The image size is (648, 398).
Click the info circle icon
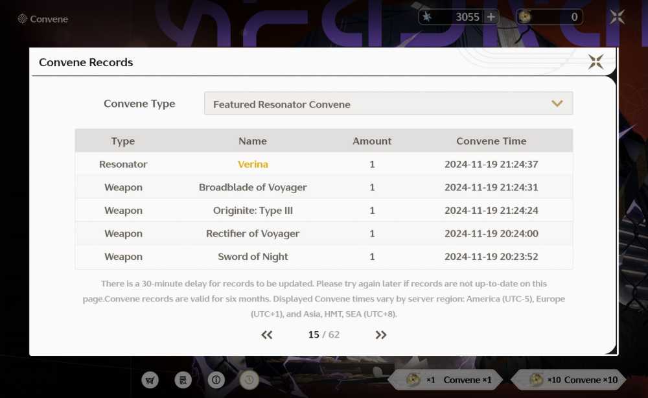pos(216,380)
